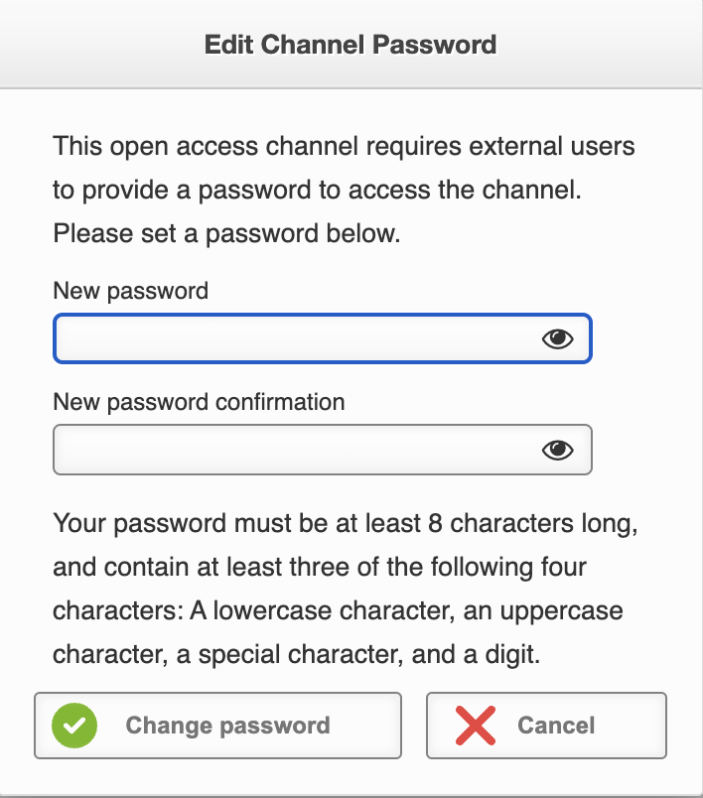The height and width of the screenshot is (798, 703).
Task: Click the dialog header bar
Action: 351,45
